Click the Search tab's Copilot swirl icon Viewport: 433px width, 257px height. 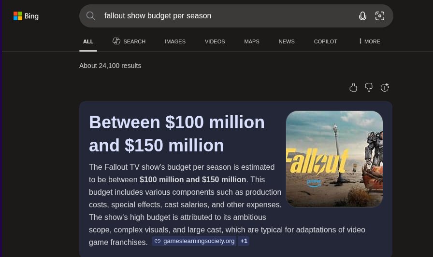click(116, 41)
